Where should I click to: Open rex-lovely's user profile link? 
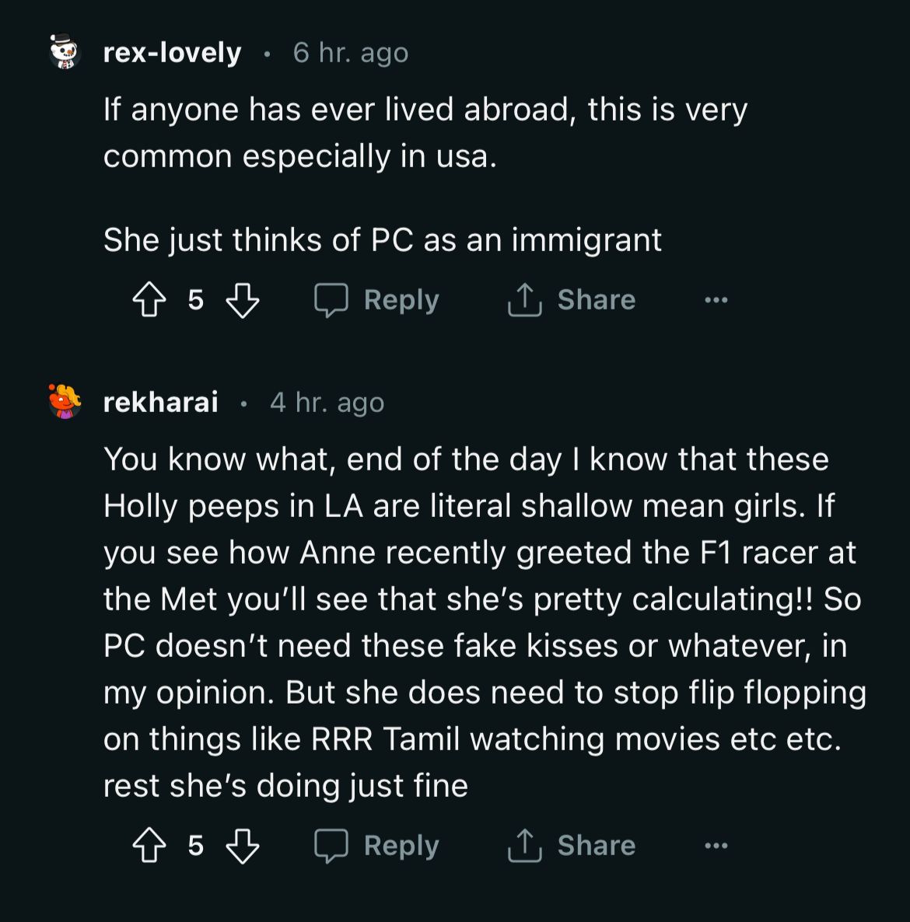pos(172,53)
